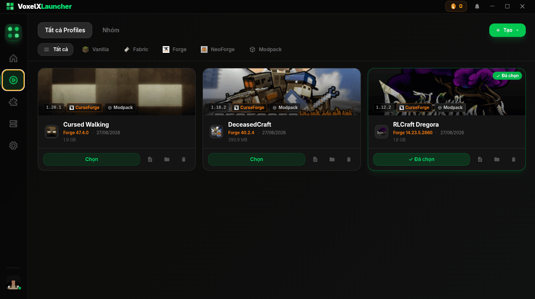Viewport: 535px width, 299px height.
Task: Select the DeceasedCraft profile
Action: point(257,159)
